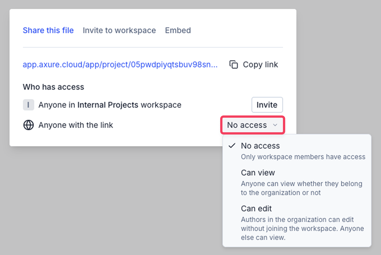Click the copy icon beside Copy link
The height and width of the screenshot is (255, 381).
point(234,64)
